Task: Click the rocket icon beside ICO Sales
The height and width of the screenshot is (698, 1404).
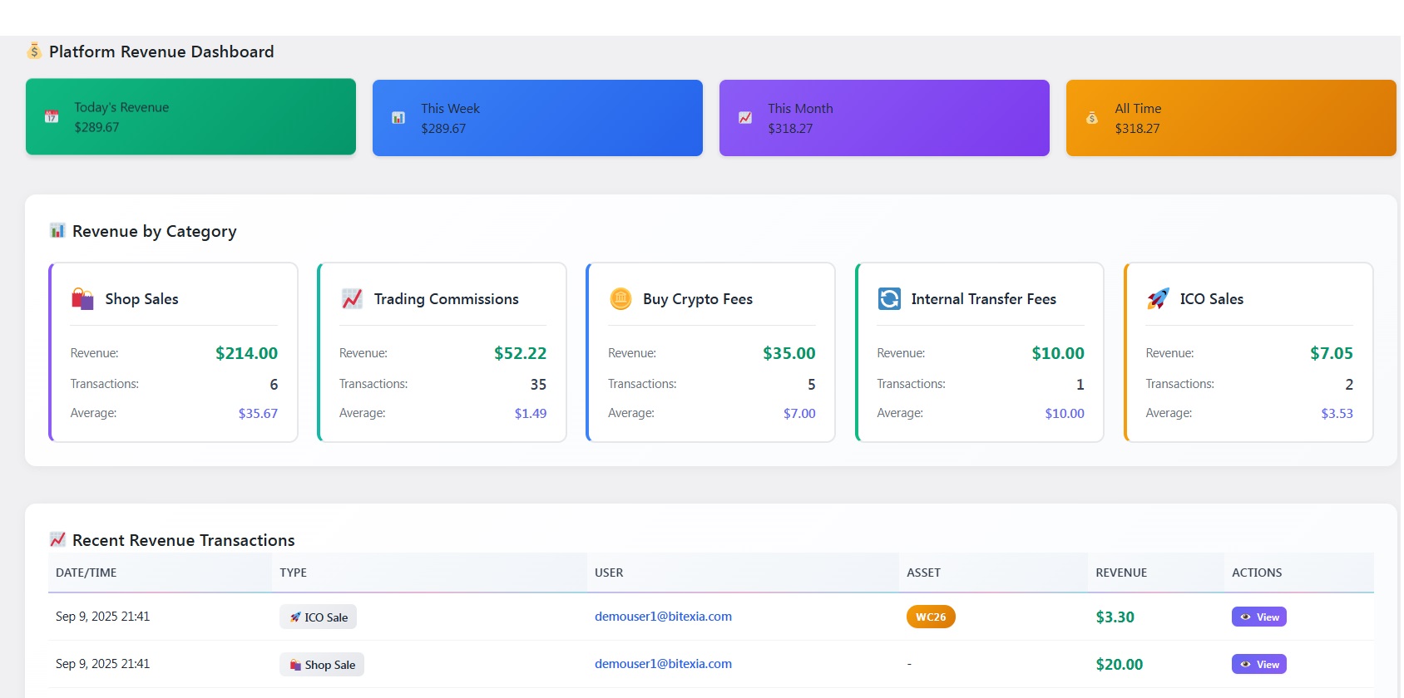Action: pos(1158,299)
